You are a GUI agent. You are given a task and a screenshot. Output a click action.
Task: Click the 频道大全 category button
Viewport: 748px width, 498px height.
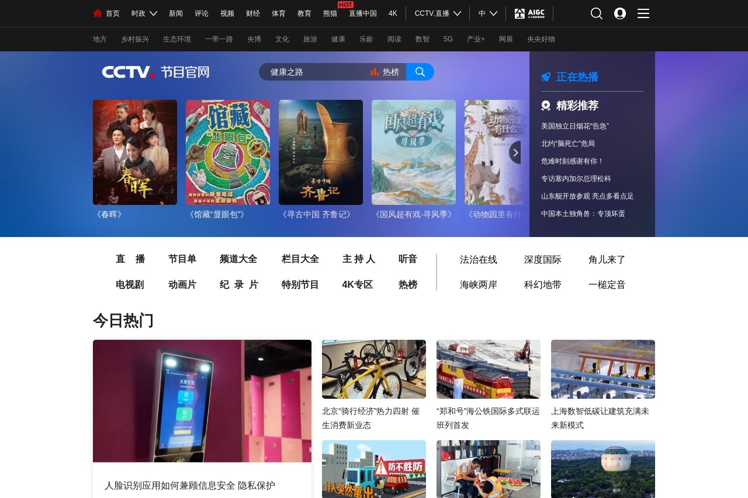click(x=238, y=259)
